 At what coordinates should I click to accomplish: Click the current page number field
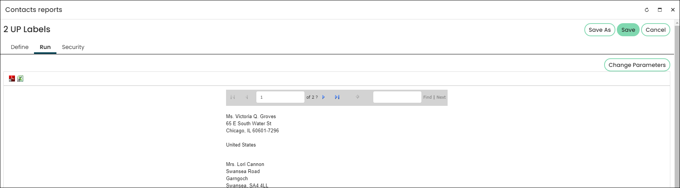280,97
